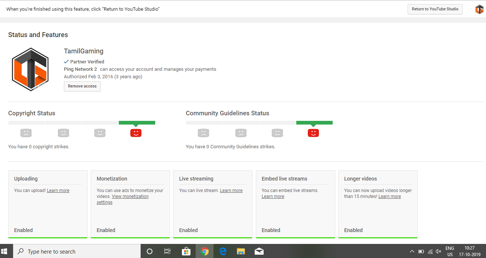The image size is (486, 258).
Task: Click the second gray face under Copyright Status
Action: (63, 132)
